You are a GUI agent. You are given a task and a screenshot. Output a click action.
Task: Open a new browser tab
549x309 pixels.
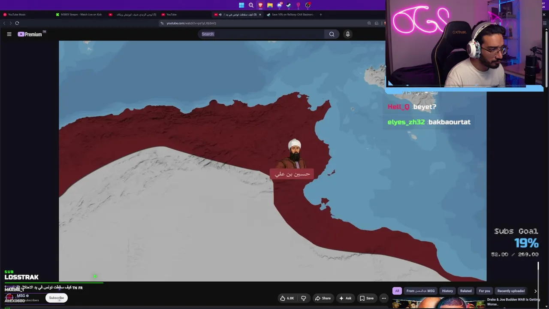[x=321, y=15]
